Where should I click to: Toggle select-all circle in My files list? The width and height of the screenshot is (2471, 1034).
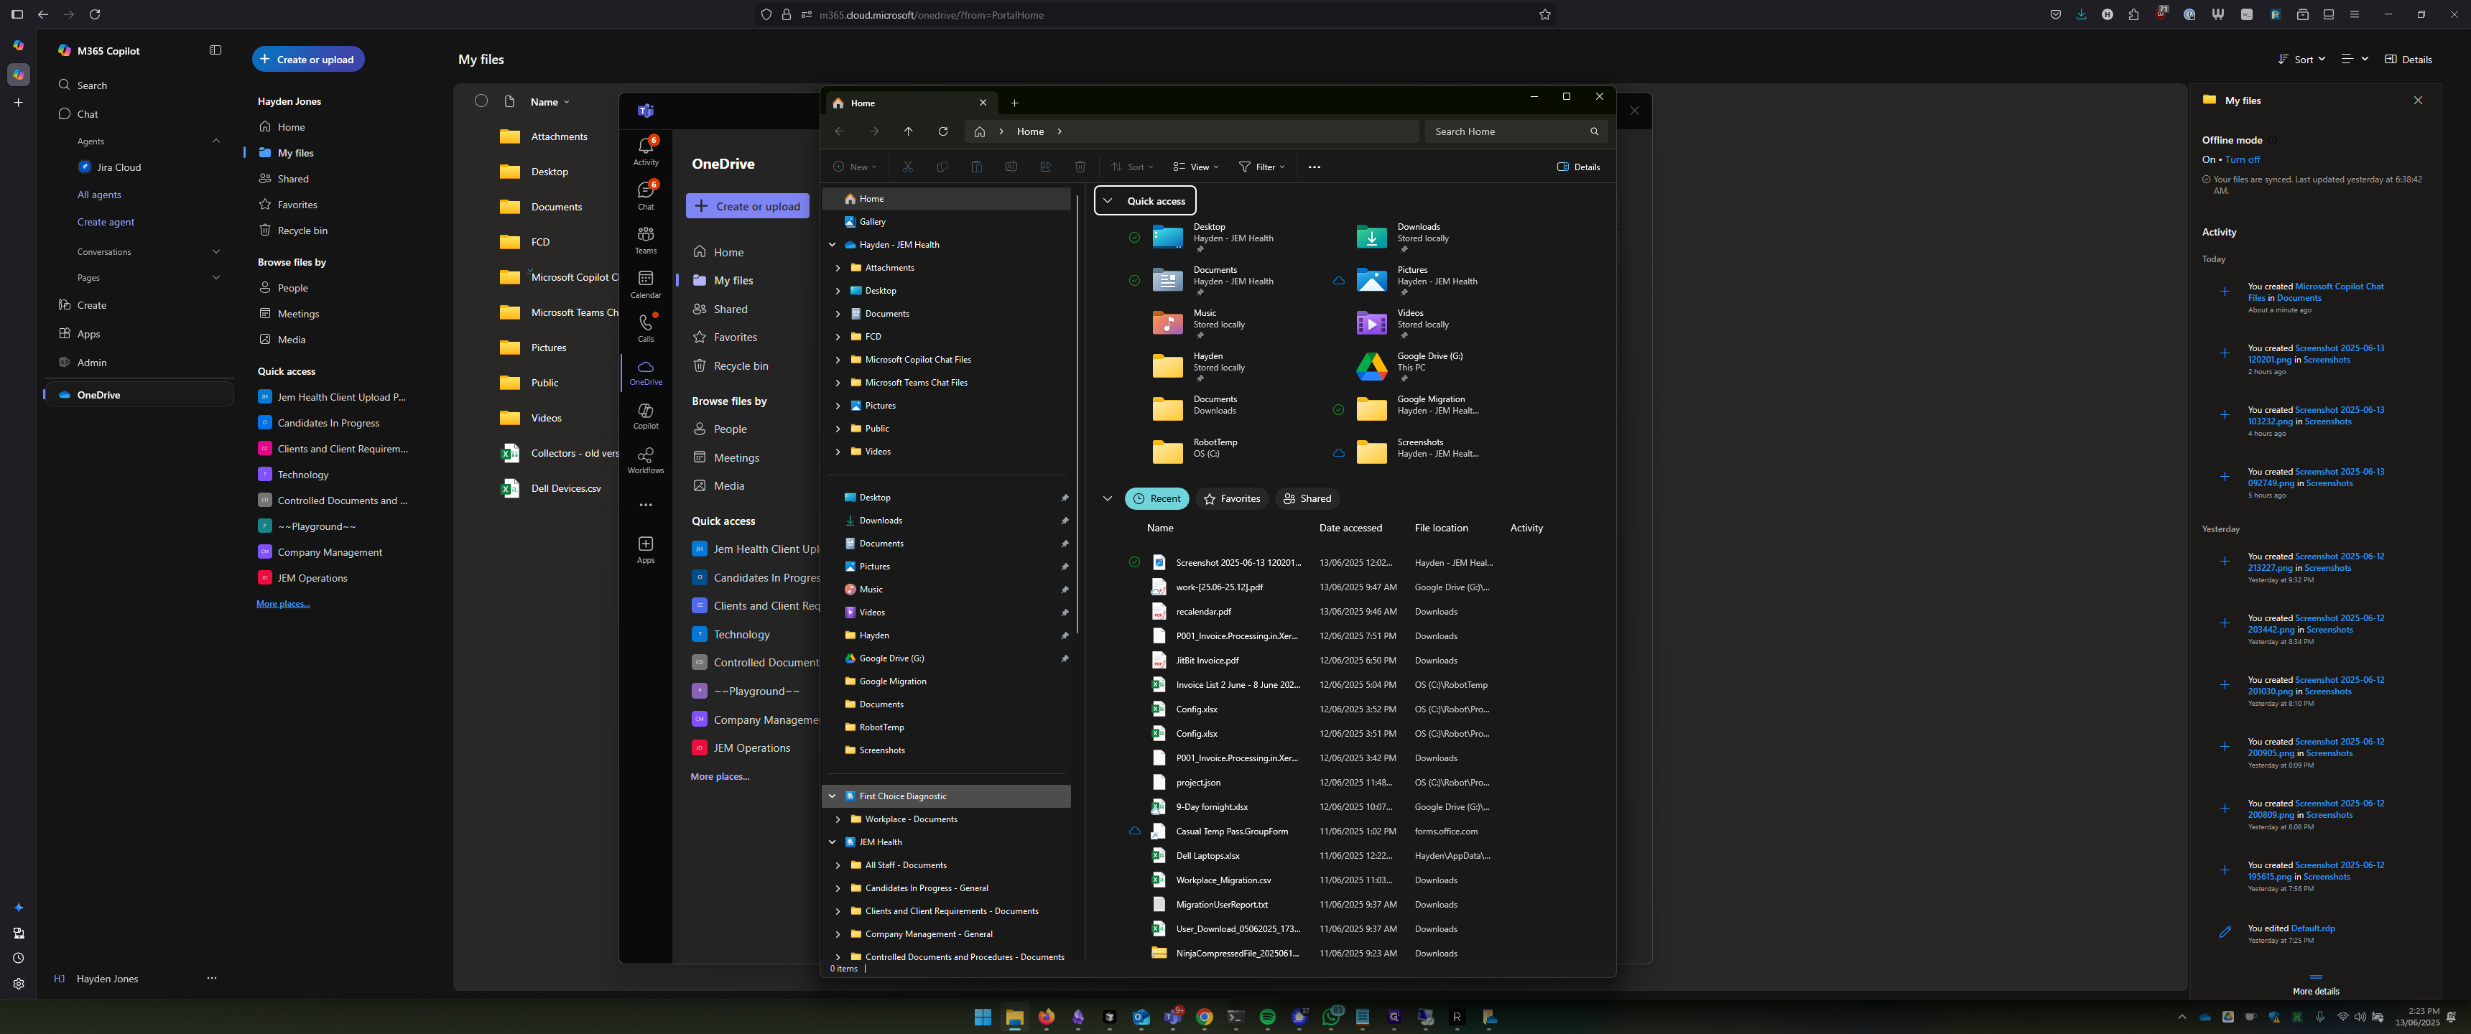point(481,101)
